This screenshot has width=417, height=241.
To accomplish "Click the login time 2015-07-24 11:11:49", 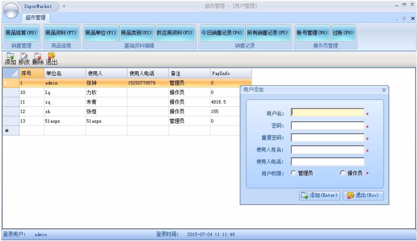I will click(x=211, y=235).
